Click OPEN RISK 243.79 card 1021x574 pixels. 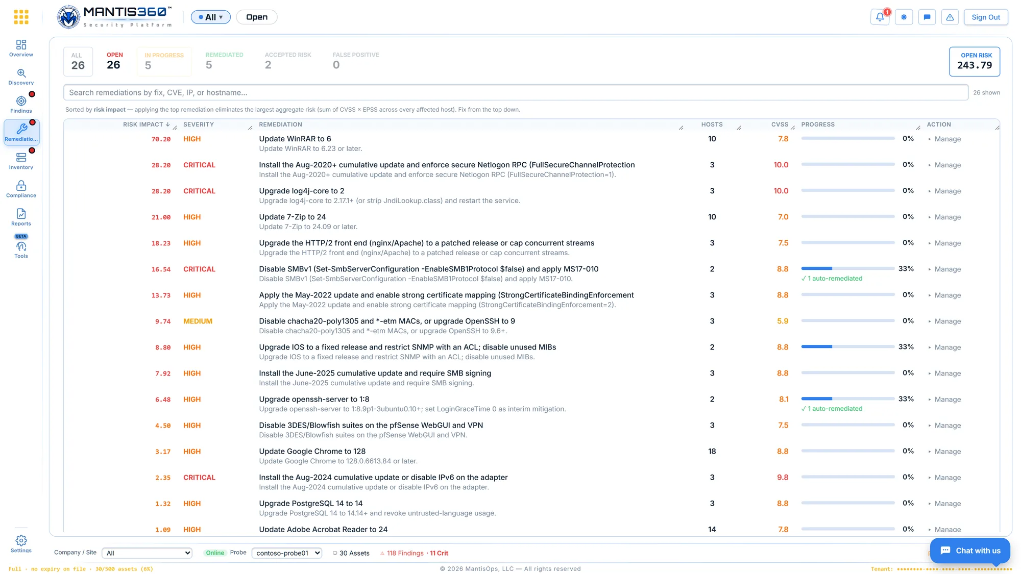(x=975, y=61)
